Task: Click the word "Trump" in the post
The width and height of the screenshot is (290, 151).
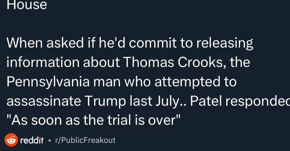Action: point(105,101)
